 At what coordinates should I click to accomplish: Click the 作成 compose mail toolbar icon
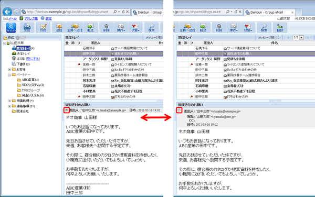click(43, 28)
